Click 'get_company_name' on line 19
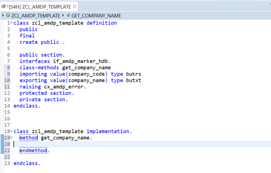The height and width of the screenshot is (173, 271). click(x=65, y=138)
